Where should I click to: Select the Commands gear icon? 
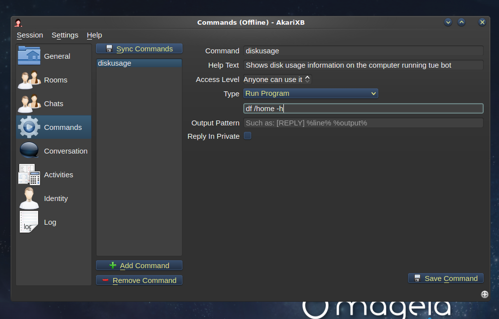pyautogui.click(x=29, y=127)
